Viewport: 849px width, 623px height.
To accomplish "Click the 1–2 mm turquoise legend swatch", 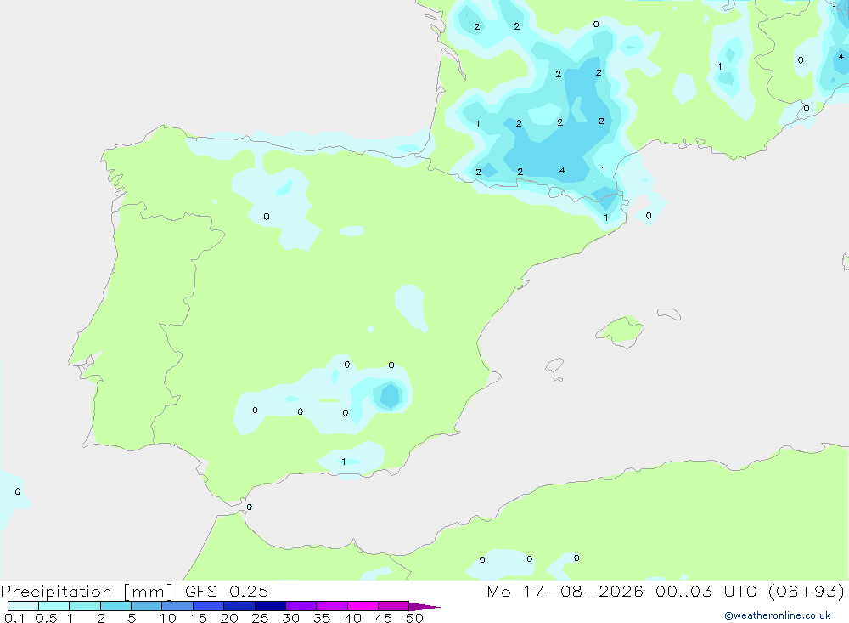I will point(84,606).
